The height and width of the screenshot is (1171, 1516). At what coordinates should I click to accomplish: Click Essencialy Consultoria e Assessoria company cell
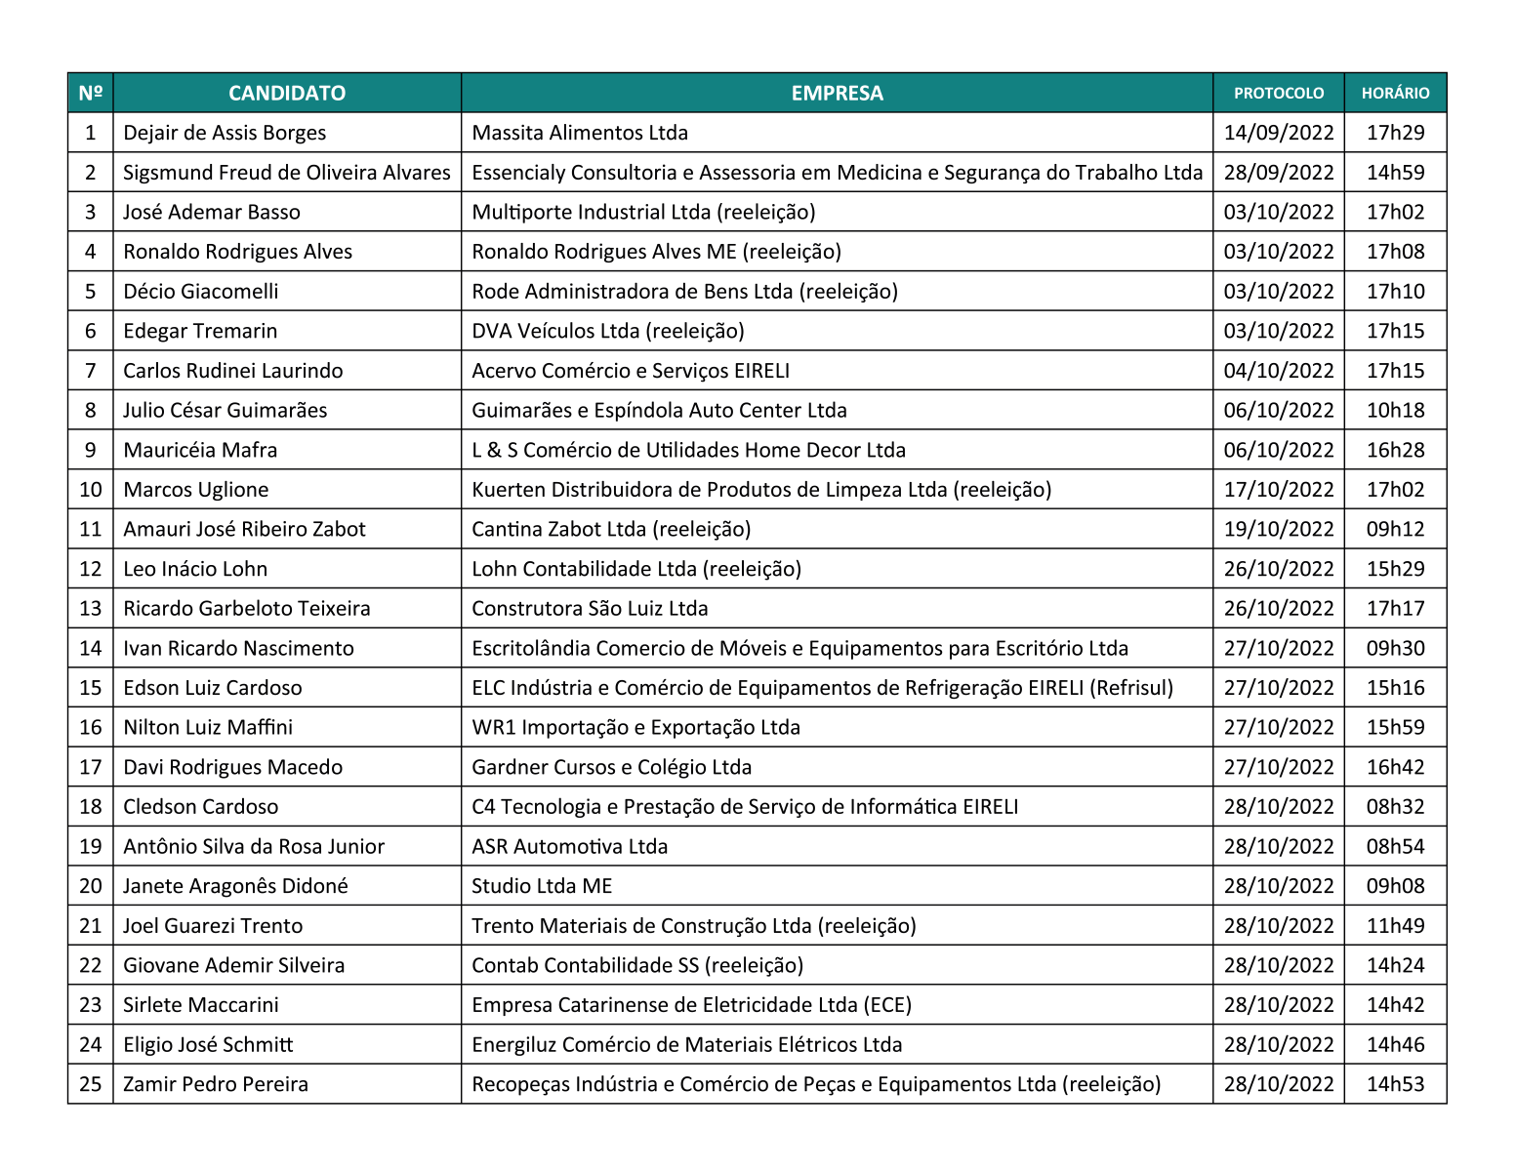tap(837, 173)
